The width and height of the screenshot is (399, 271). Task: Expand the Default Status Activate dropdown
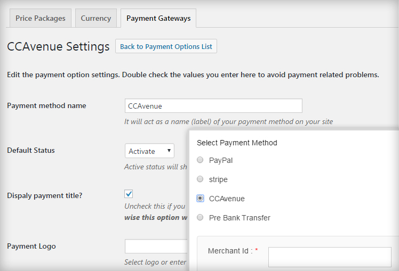[149, 151]
